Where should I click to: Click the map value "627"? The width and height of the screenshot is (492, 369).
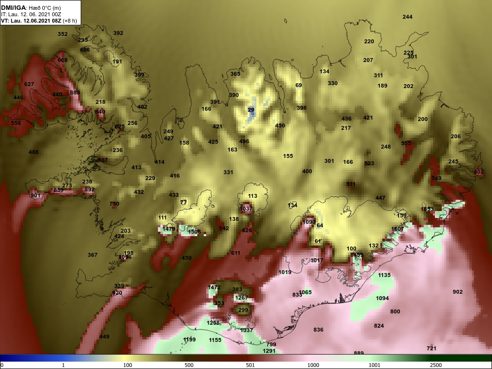tap(29, 85)
